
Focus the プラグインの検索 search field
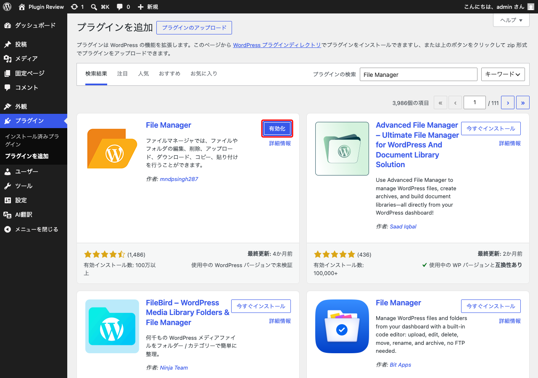[x=419, y=74]
